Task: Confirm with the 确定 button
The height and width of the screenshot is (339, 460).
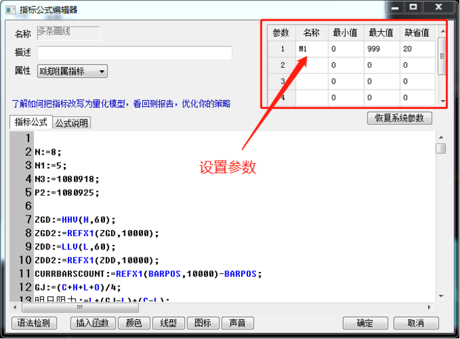Action: click(x=365, y=323)
